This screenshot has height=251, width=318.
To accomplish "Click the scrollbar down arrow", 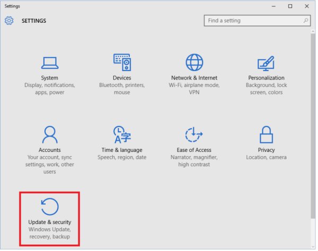I will (x=313, y=246).
